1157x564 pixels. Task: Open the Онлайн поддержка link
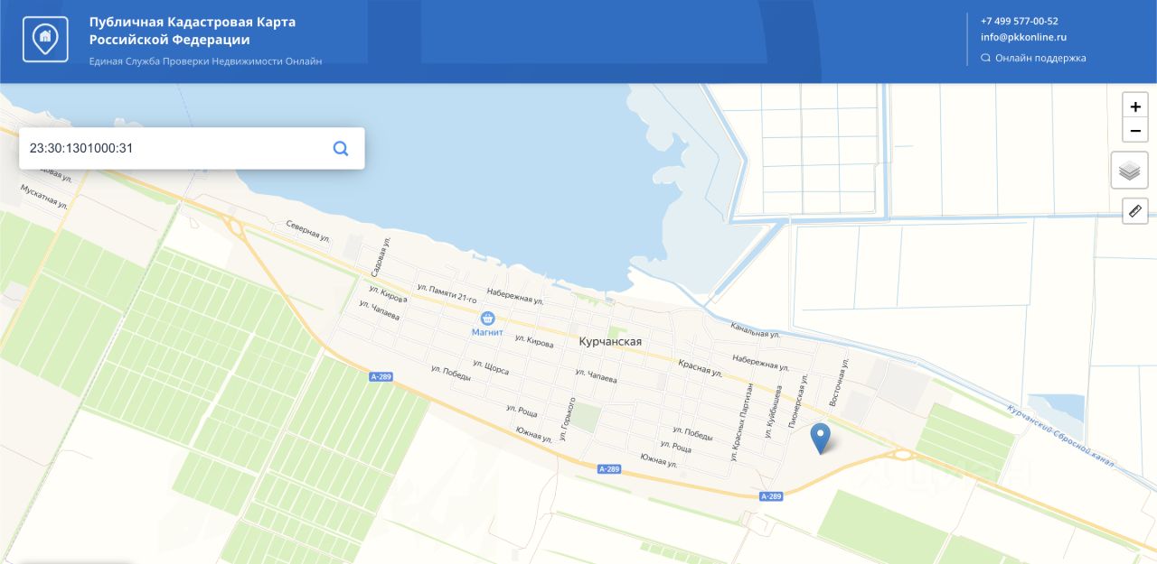1040,58
